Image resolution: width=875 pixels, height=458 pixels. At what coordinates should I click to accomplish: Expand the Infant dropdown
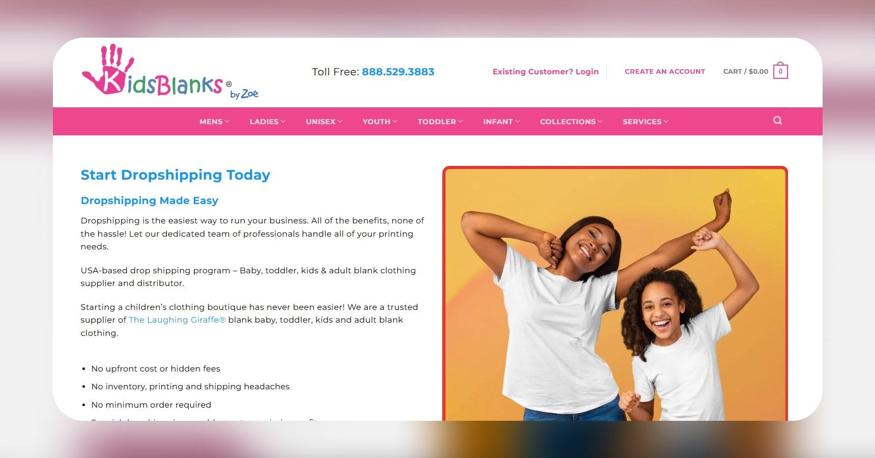pyautogui.click(x=501, y=122)
